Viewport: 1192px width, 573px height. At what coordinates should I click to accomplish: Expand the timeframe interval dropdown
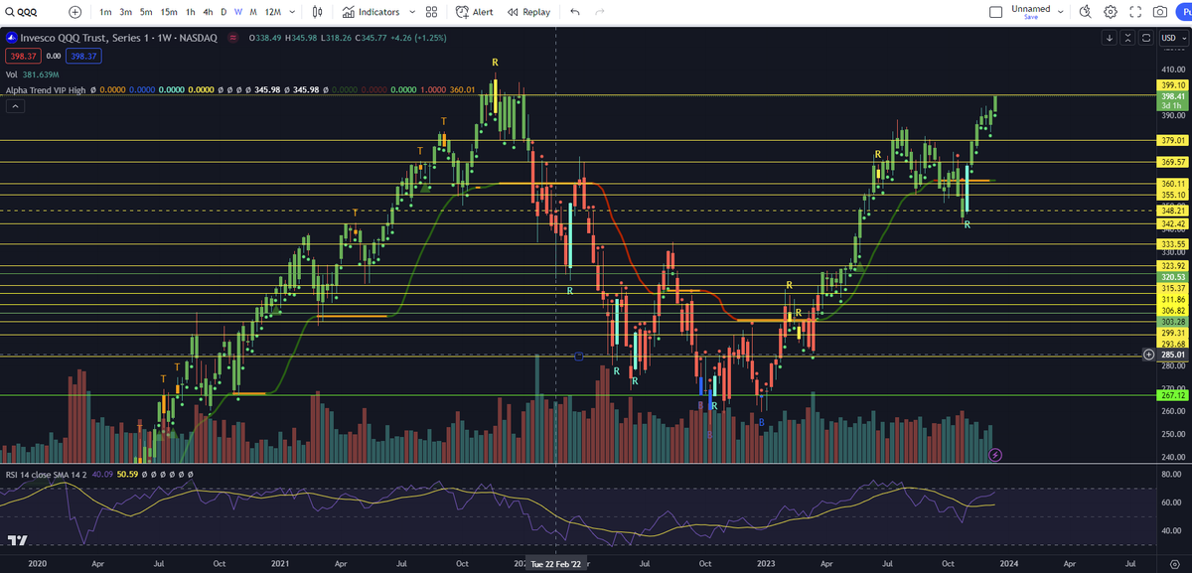293,12
